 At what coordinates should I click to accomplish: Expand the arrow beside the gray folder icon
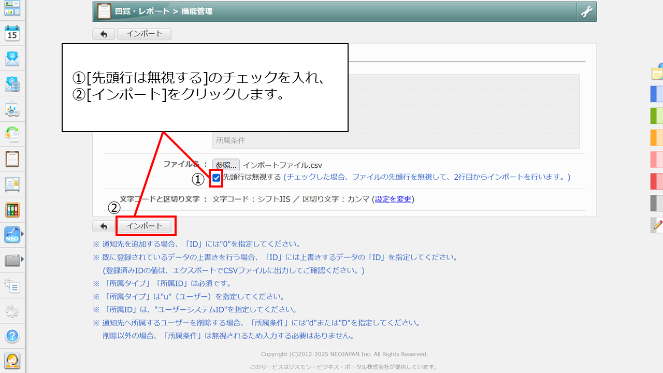click(x=22, y=260)
